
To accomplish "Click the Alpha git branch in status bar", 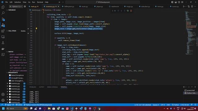I will pyautogui.click(x=8, y=105).
